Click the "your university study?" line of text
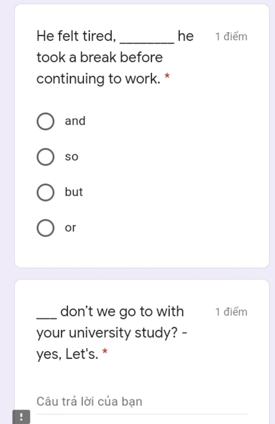Screen dimensions: 275x424 [x=112, y=333]
